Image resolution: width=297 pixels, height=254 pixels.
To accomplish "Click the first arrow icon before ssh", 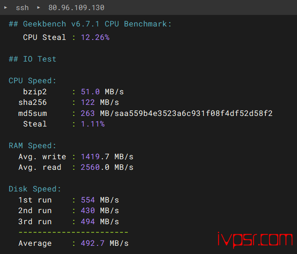I will click(x=5, y=8).
